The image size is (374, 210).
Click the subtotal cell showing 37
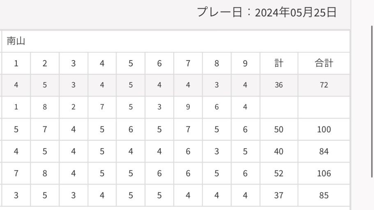(279, 196)
